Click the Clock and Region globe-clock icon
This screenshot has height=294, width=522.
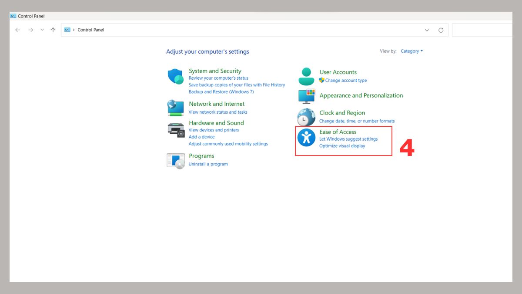click(306, 117)
